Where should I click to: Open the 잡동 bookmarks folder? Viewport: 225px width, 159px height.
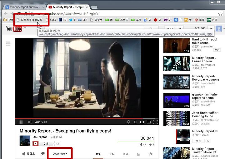click(8, 20)
